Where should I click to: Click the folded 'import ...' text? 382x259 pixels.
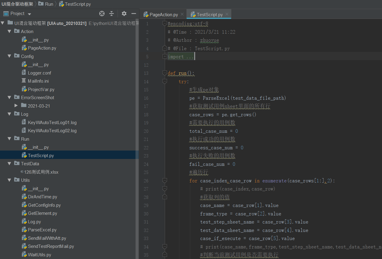click(x=181, y=56)
